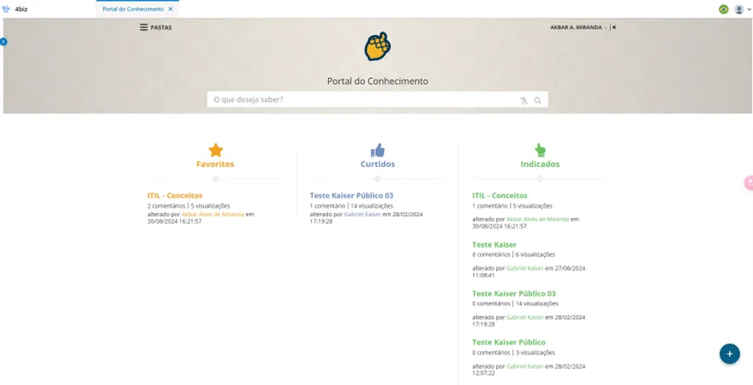Switch to Portal do Conhecimento tab
Screen dimensions: 753x385
133,9
